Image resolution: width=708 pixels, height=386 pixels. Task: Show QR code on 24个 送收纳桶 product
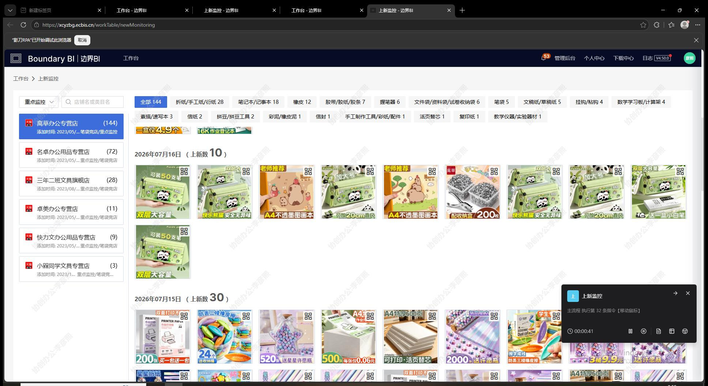pyautogui.click(x=246, y=316)
